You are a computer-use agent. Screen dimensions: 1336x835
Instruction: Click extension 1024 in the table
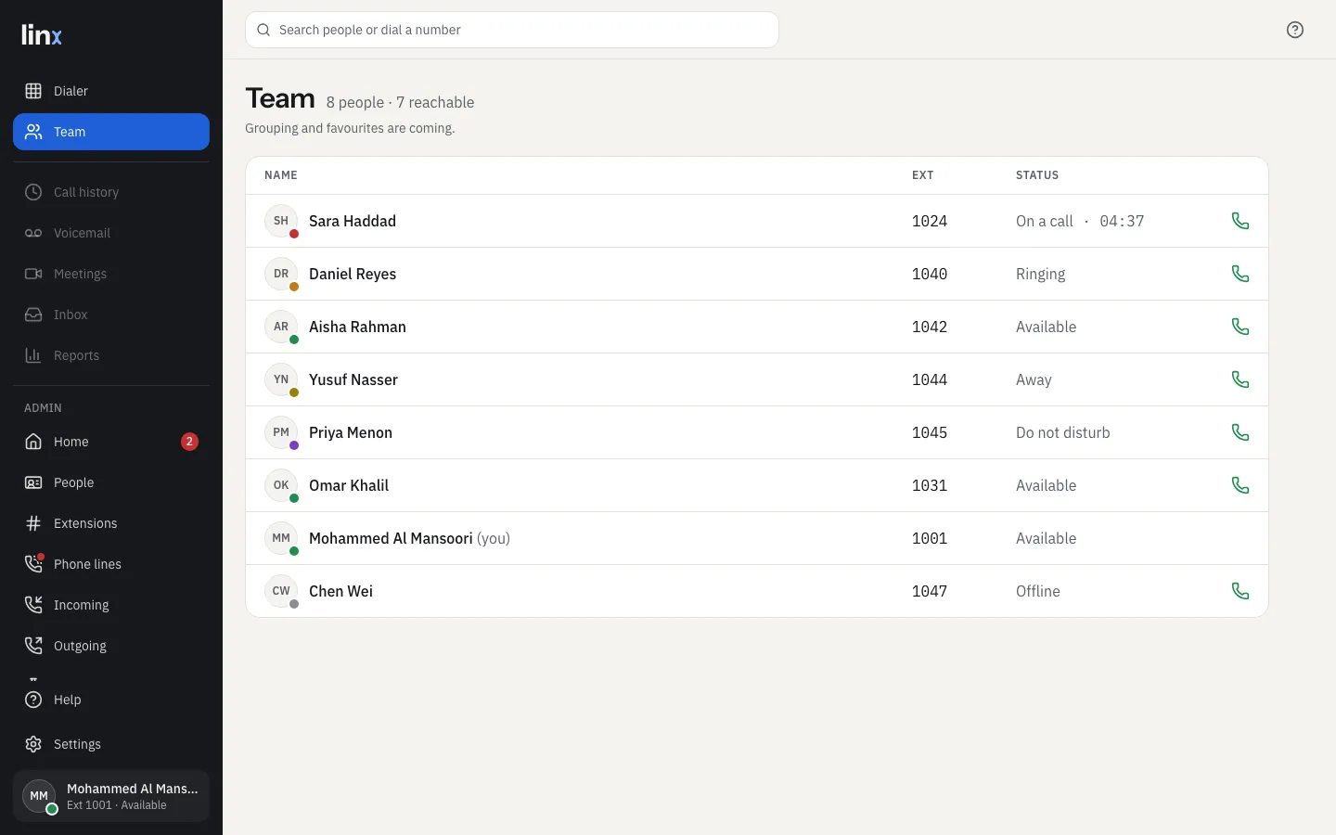coord(930,221)
